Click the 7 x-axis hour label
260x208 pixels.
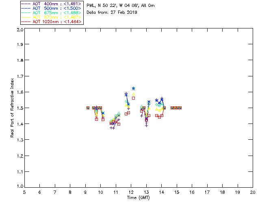point(55,192)
